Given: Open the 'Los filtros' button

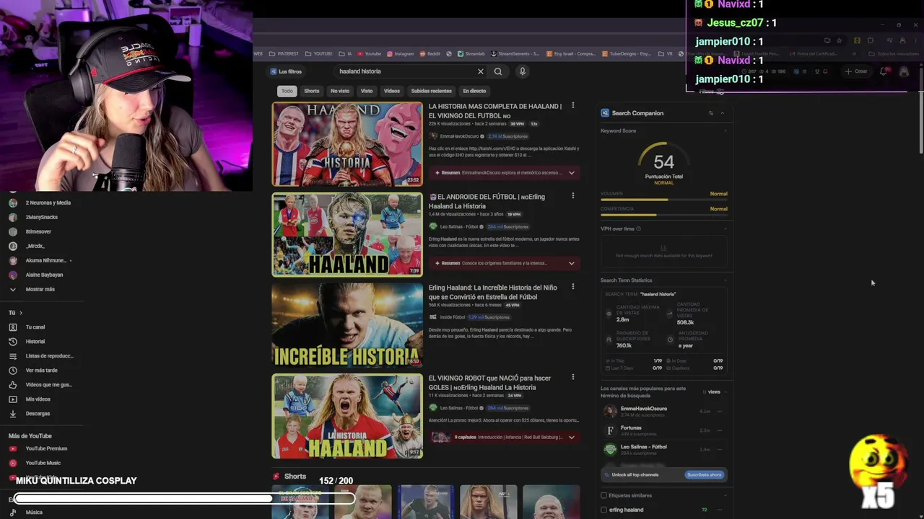Looking at the screenshot, I should point(286,71).
